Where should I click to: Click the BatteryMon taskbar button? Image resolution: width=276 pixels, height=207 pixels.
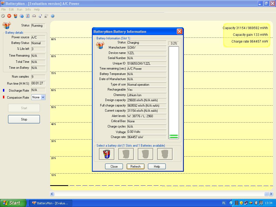tap(50, 203)
